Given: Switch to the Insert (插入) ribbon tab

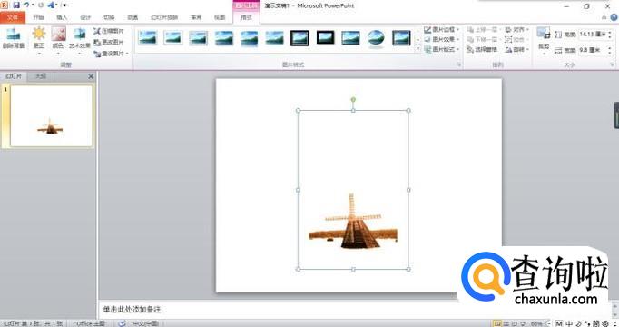Looking at the screenshot, I should point(62,17).
